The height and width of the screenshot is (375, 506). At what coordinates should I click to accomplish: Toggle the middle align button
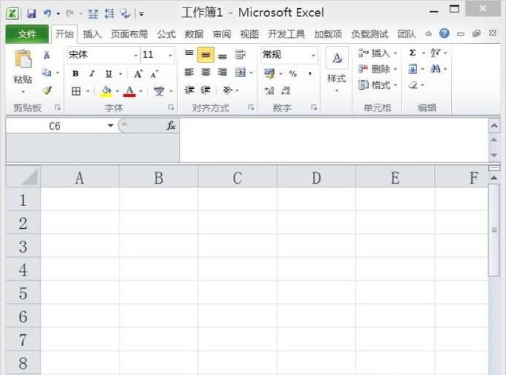[x=206, y=56]
